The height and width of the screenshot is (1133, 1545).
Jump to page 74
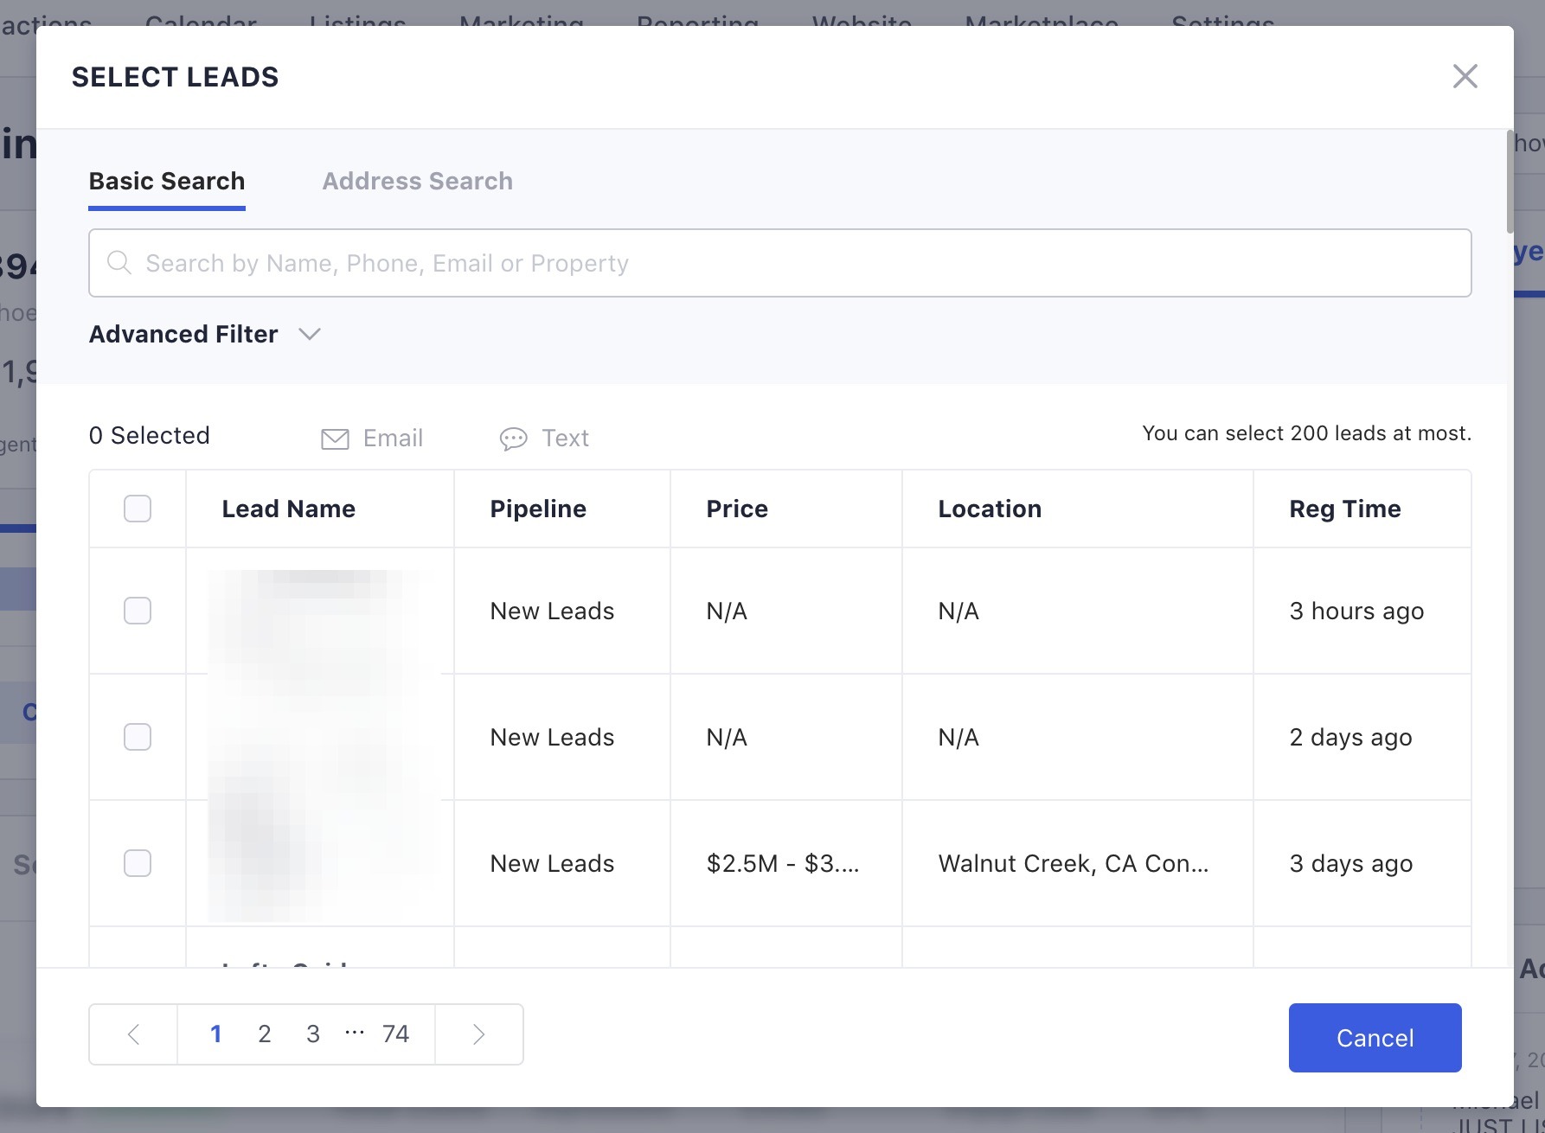395,1034
